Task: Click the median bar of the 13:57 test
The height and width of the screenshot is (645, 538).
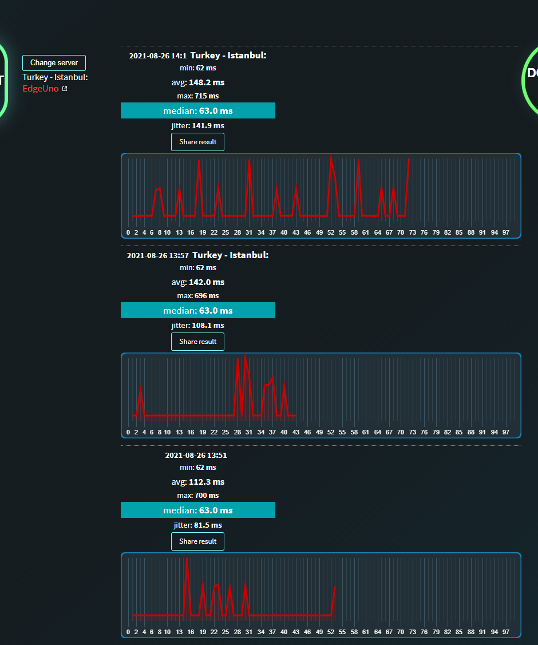Action: [198, 310]
